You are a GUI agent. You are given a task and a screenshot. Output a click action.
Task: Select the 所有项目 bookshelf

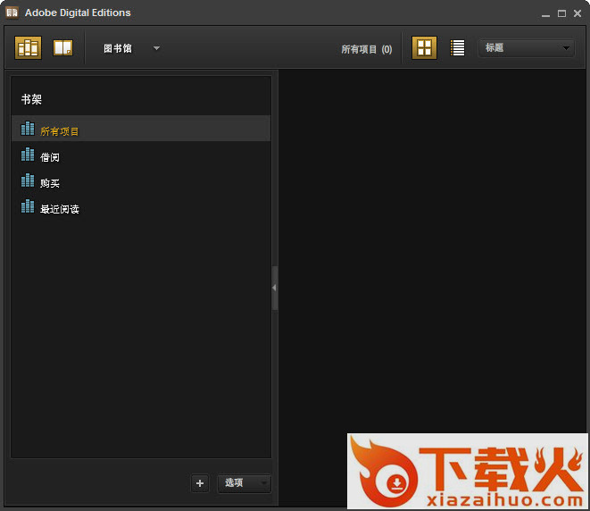141,129
